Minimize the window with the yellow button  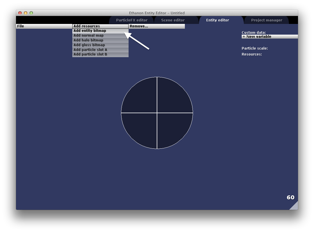pos(26,13)
